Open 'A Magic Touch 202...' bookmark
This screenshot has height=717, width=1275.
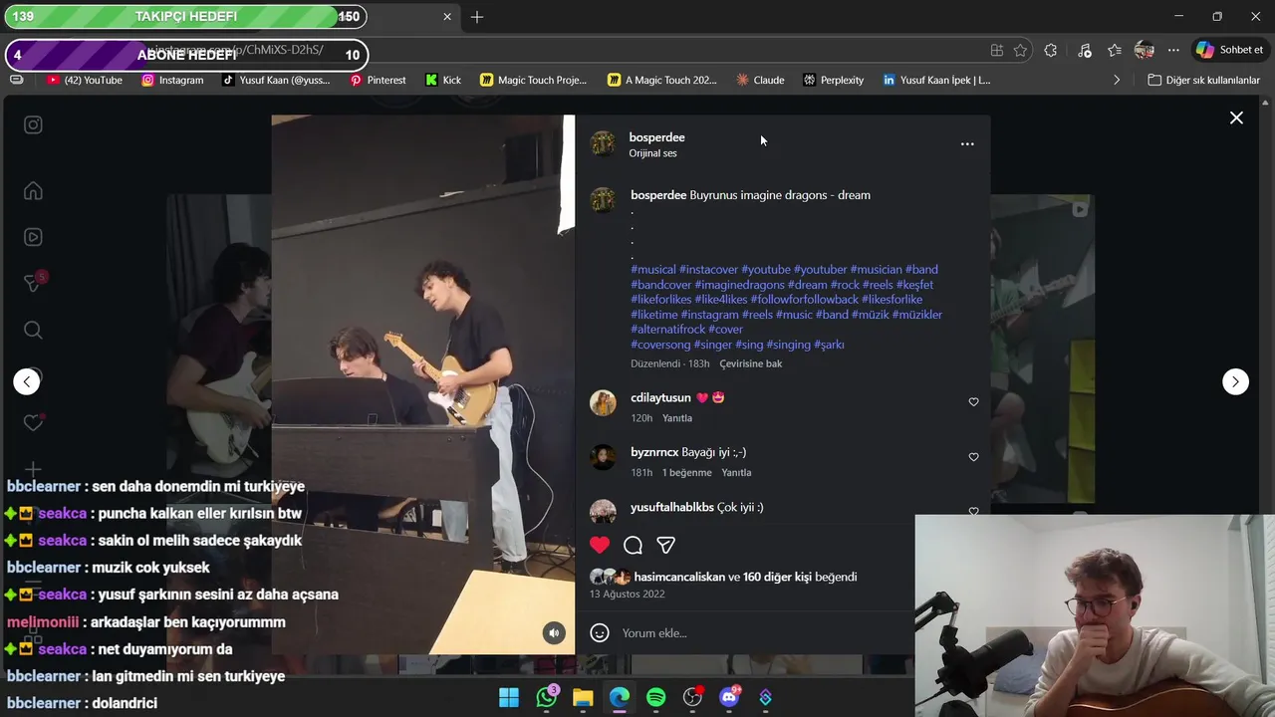pos(662,80)
